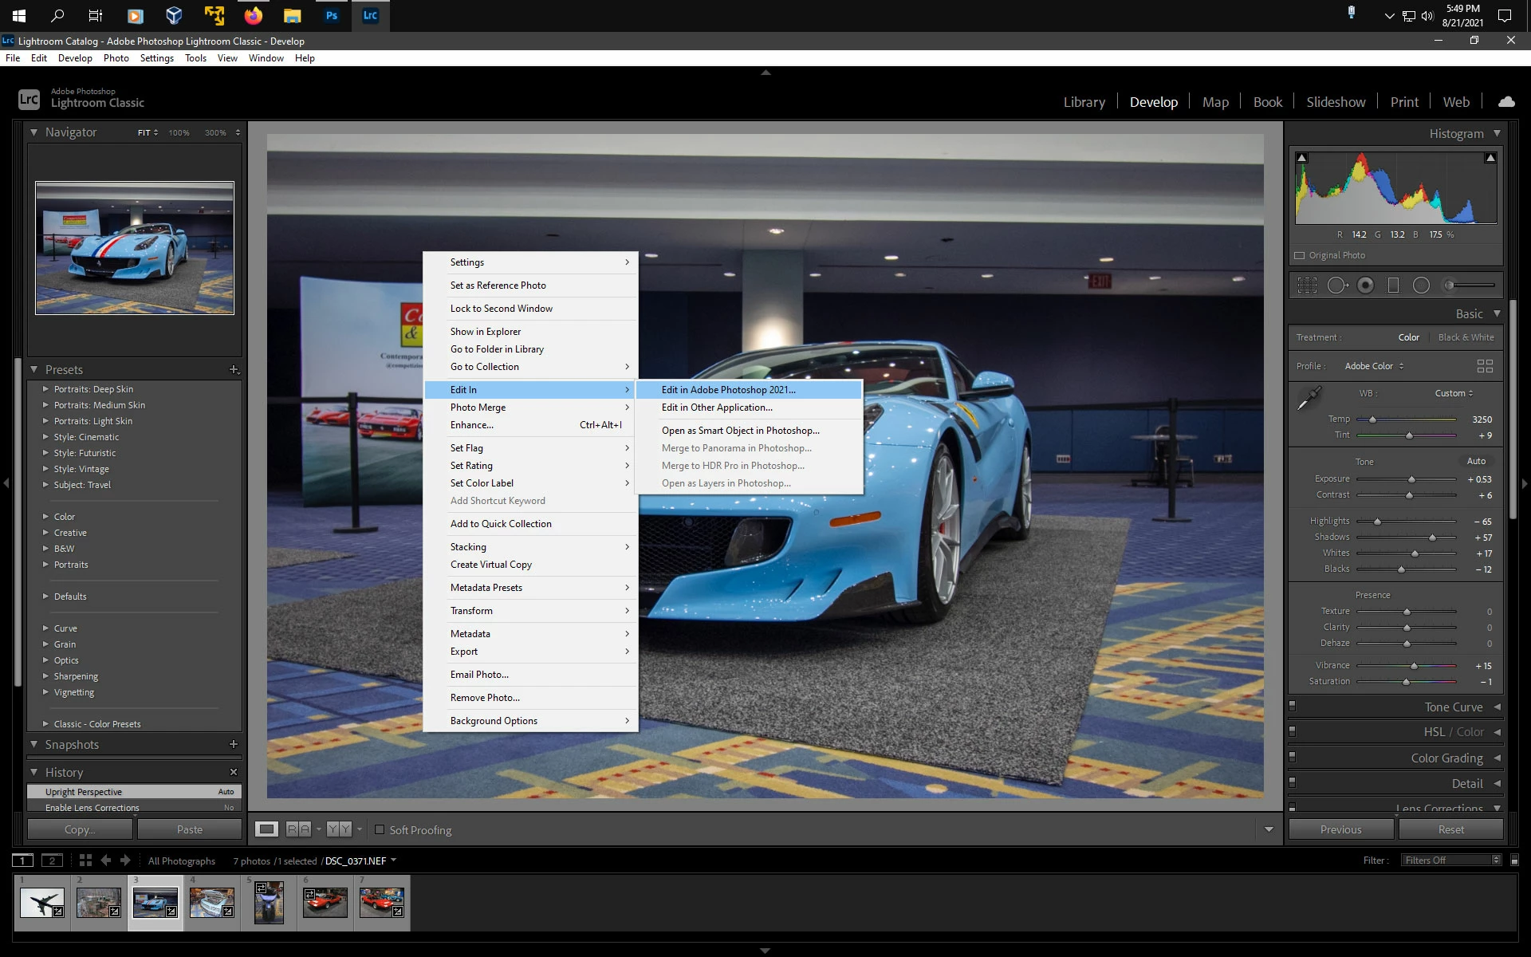The height and width of the screenshot is (957, 1531).
Task: Pick the White Balance eyedropper
Action: 1308,399
